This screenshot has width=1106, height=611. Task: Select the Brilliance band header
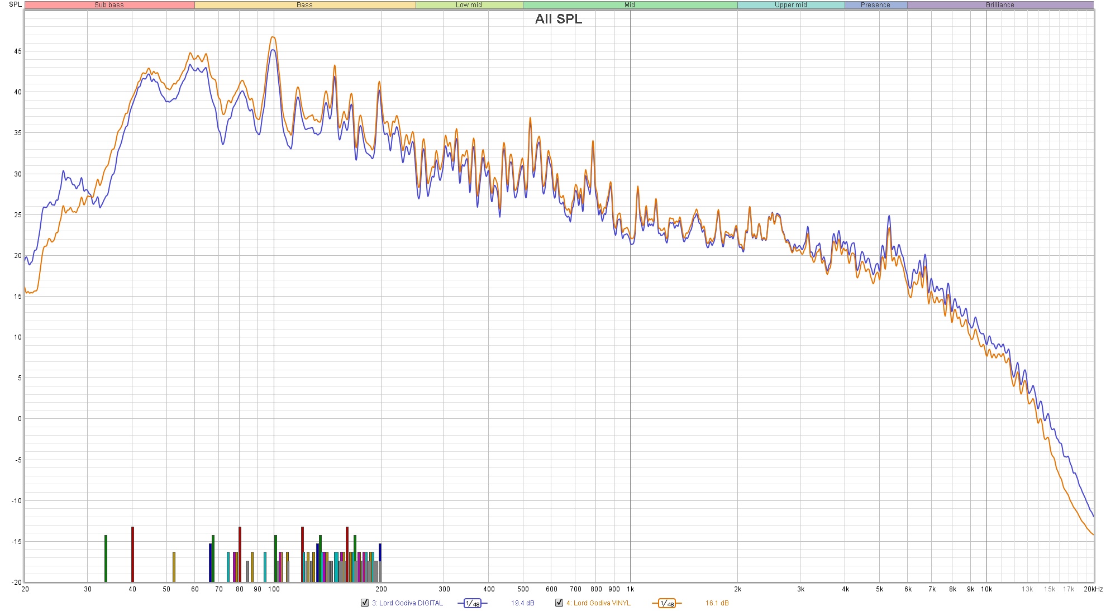1000,5
